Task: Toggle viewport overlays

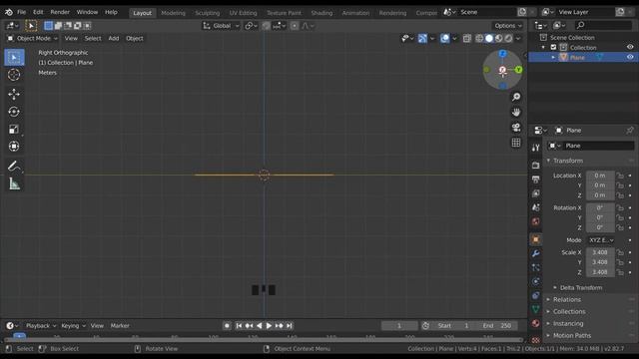Action: 445,38
